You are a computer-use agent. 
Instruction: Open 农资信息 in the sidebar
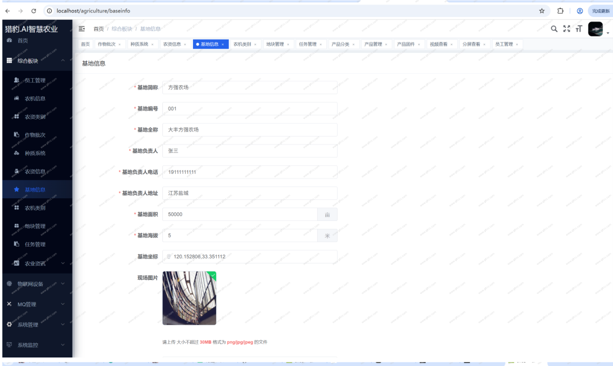click(x=37, y=171)
